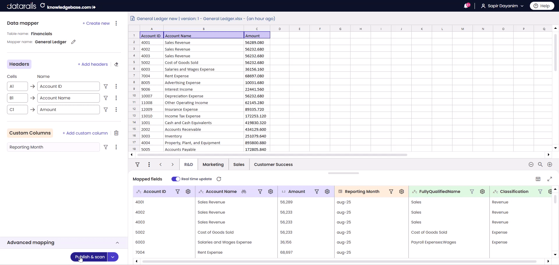
Task: Toggle Real time update switch
Action: (x=176, y=179)
